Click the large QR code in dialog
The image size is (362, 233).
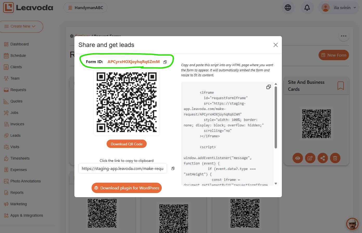click(127, 102)
